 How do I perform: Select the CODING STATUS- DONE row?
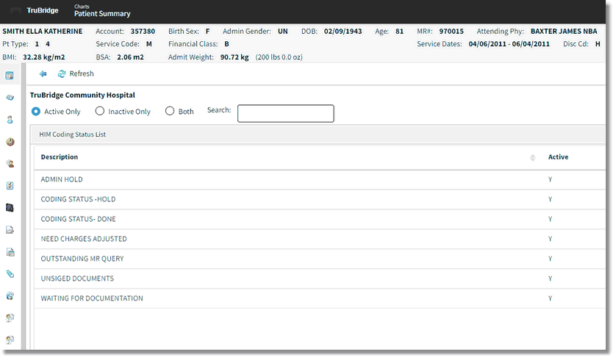click(320, 219)
